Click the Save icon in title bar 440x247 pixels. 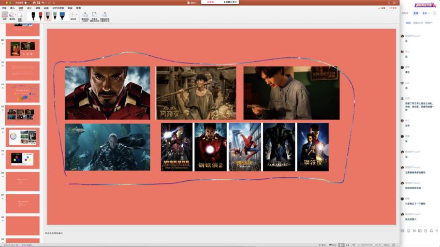38,3
